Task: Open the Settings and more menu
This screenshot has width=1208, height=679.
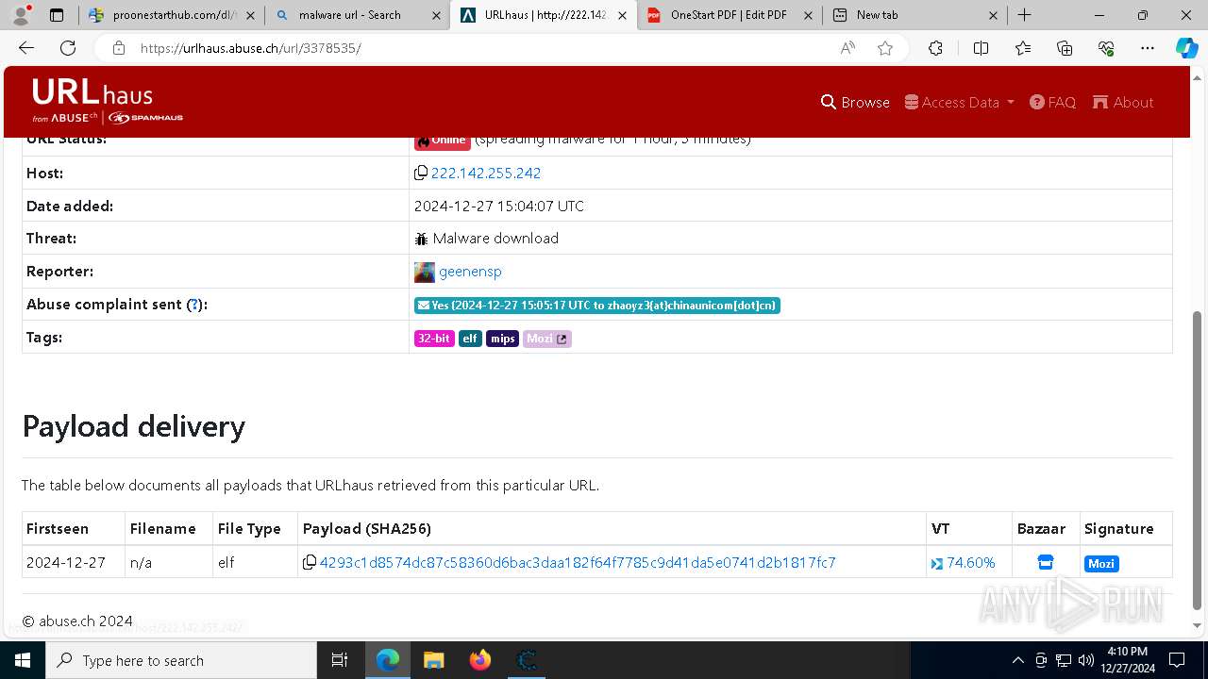Action: point(1148,48)
